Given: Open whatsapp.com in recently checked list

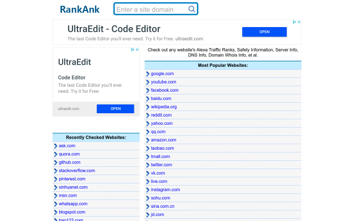Looking at the screenshot, I should click(73, 204).
